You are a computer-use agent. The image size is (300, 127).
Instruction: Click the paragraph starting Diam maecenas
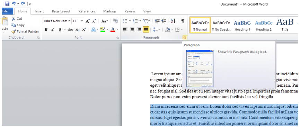click(224, 115)
